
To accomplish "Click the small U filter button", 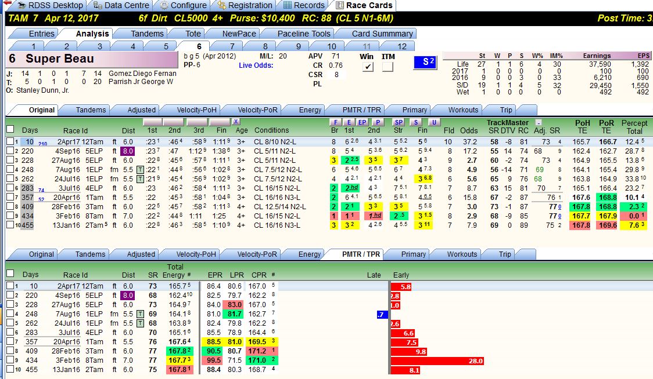I will 434,122.
